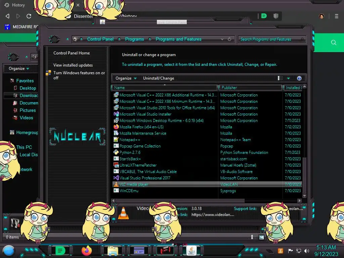This screenshot has width=344, height=258.
Task: Open the Organize menu in Programs and Features
Action: [x=126, y=78]
